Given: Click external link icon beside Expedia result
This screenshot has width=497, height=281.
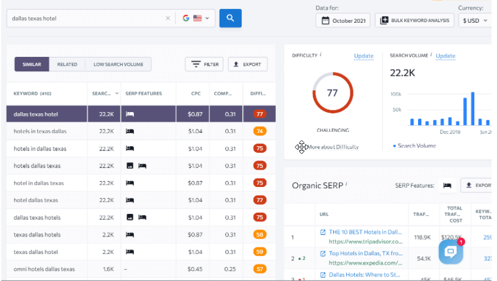Looking at the screenshot, I should [323, 253].
